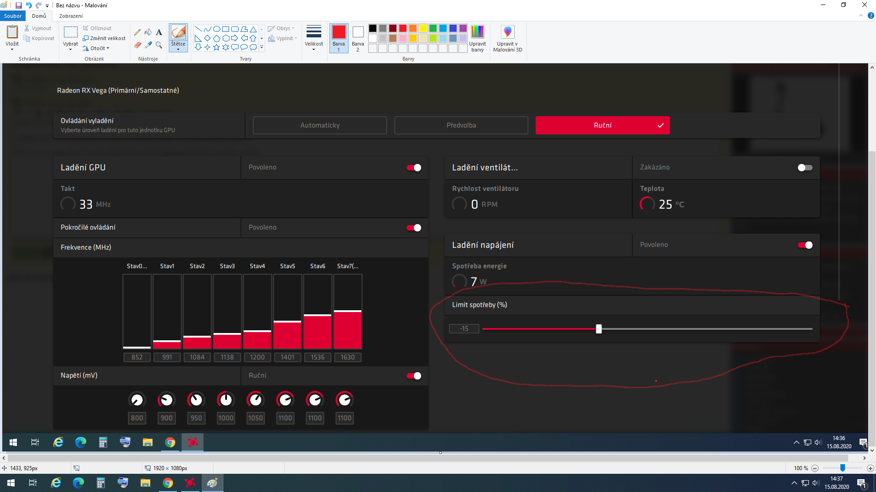Pick the green color swatch

[x=433, y=28]
